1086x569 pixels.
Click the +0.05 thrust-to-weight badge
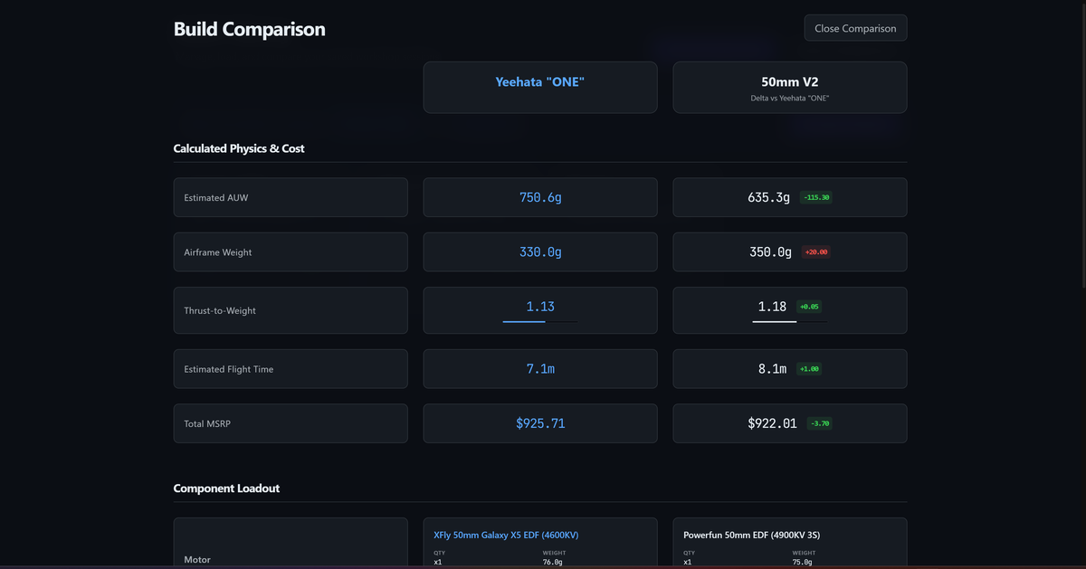point(809,307)
